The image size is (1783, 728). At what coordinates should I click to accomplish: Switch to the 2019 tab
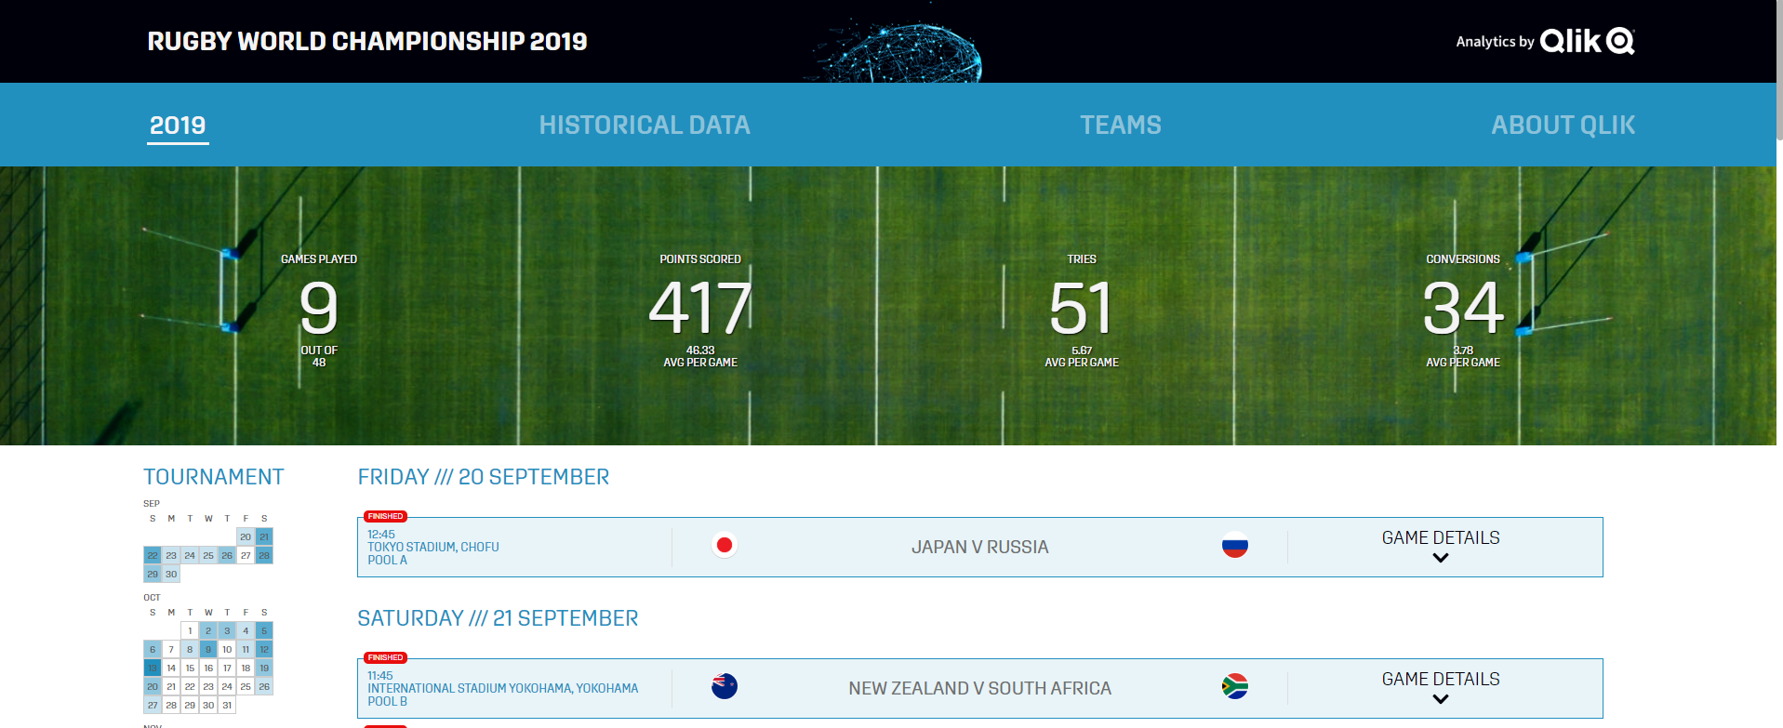click(178, 125)
